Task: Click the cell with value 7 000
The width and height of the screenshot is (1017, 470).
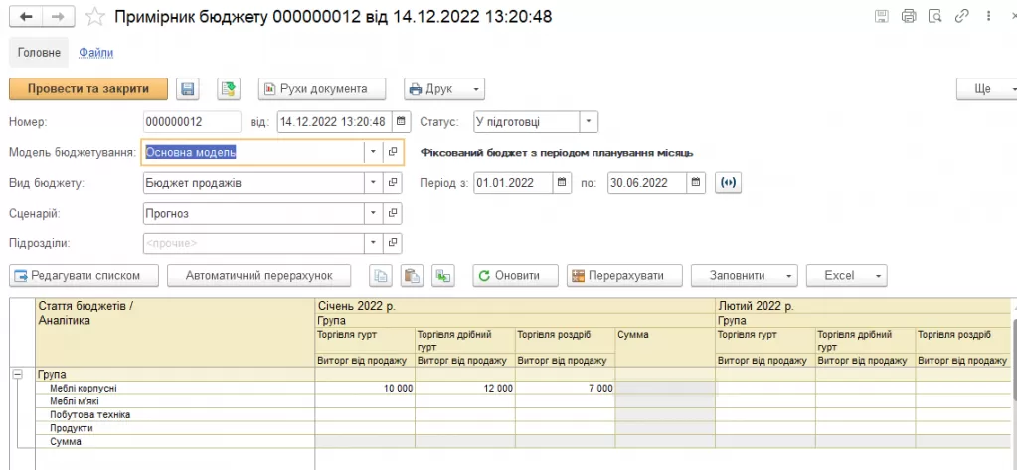Action: click(x=565, y=388)
